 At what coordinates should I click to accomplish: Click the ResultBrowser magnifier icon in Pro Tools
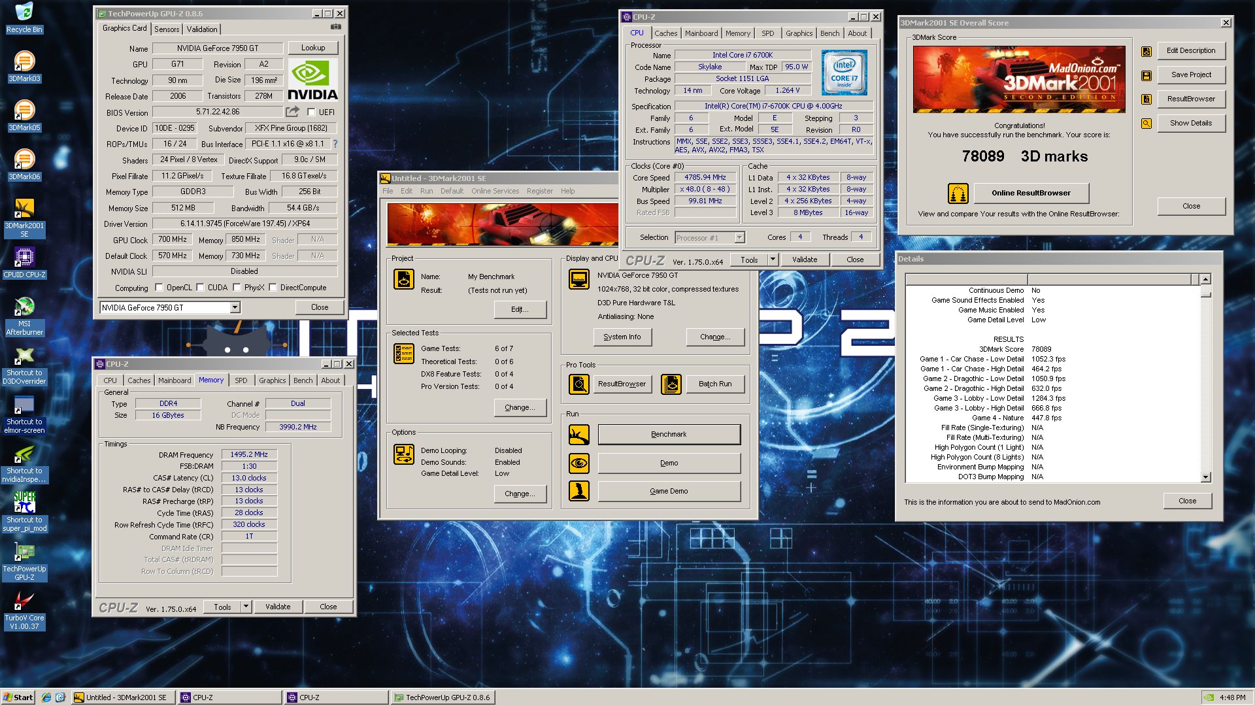579,384
